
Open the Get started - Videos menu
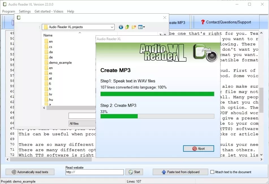[49, 11]
